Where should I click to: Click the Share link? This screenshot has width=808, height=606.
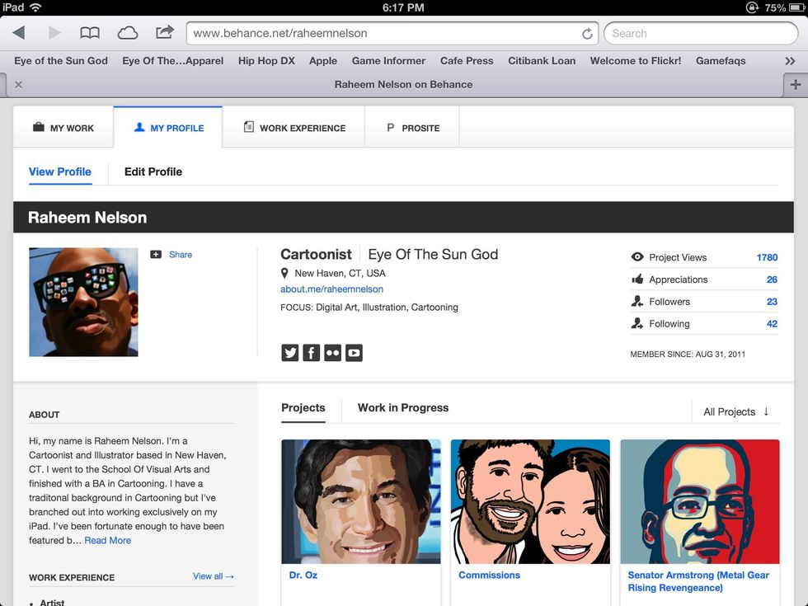point(181,255)
